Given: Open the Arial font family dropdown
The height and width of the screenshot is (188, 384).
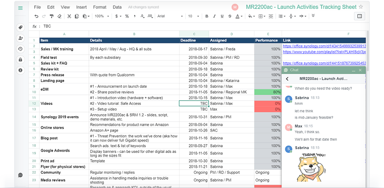Looking at the screenshot, I should coord(170,16).
